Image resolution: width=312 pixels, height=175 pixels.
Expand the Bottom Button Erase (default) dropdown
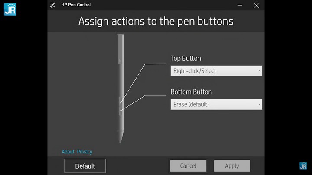pos(216,104)
